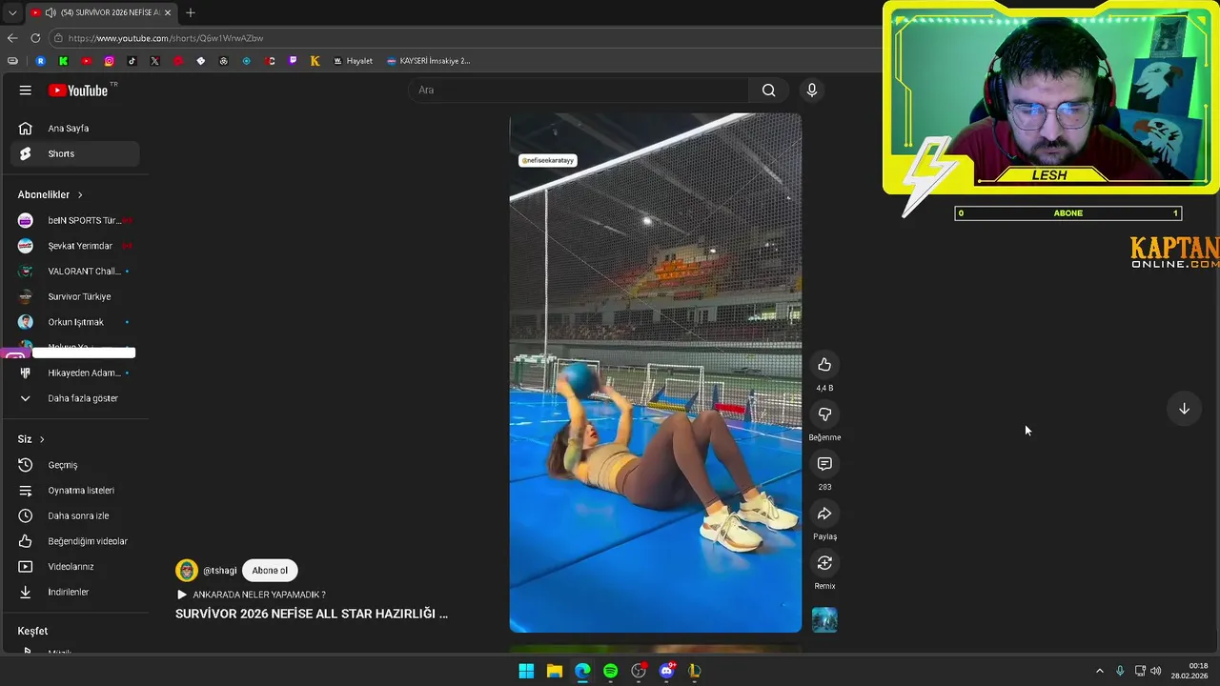Open a new browser tab
The width and height of the screenshot is (1220, 686).
pyautogui.click(x=191, y=12)
